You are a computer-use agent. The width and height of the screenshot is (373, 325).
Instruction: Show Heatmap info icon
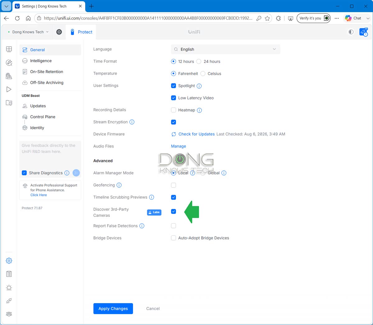tap(200, 110)
